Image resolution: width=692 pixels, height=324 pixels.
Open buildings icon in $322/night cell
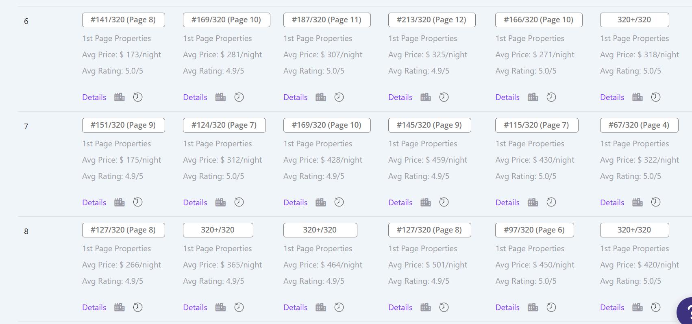click(x=638, y=202)
